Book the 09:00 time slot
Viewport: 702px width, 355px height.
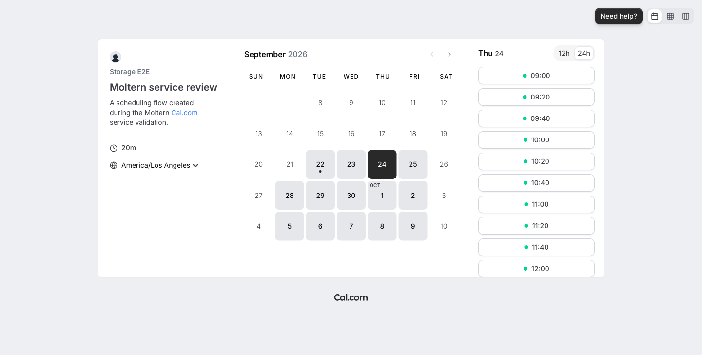click(x=536, y=76)
